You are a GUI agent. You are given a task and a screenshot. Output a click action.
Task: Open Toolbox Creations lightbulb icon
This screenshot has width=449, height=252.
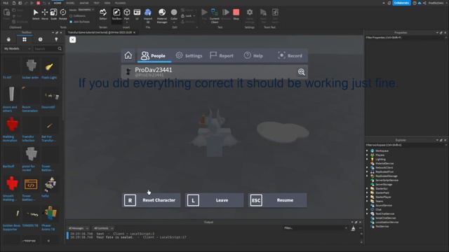[56, 39]
